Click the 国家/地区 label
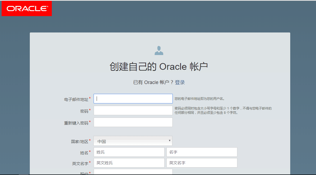Viewport: 316px width, 175px height. coord(80,141)
